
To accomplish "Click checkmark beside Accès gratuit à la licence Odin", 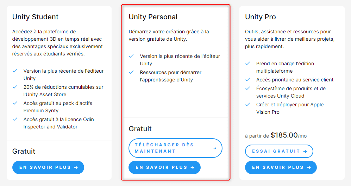I will (15, 119).
